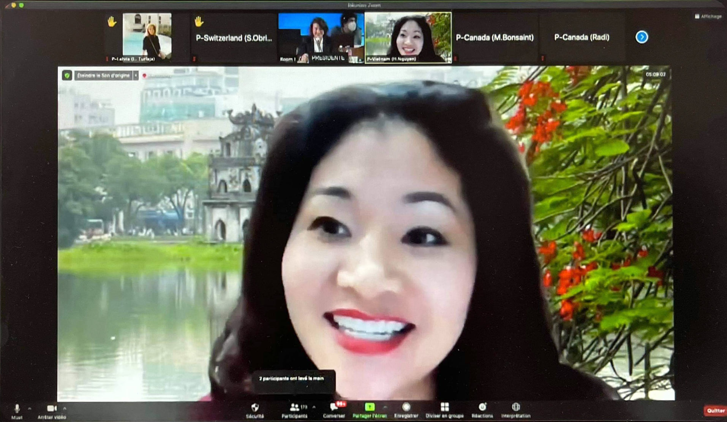Image resolution: width=727 pixels, height=422 pixels.
Task: Click the Interprétation globe icon
Action: click(515, 408)
